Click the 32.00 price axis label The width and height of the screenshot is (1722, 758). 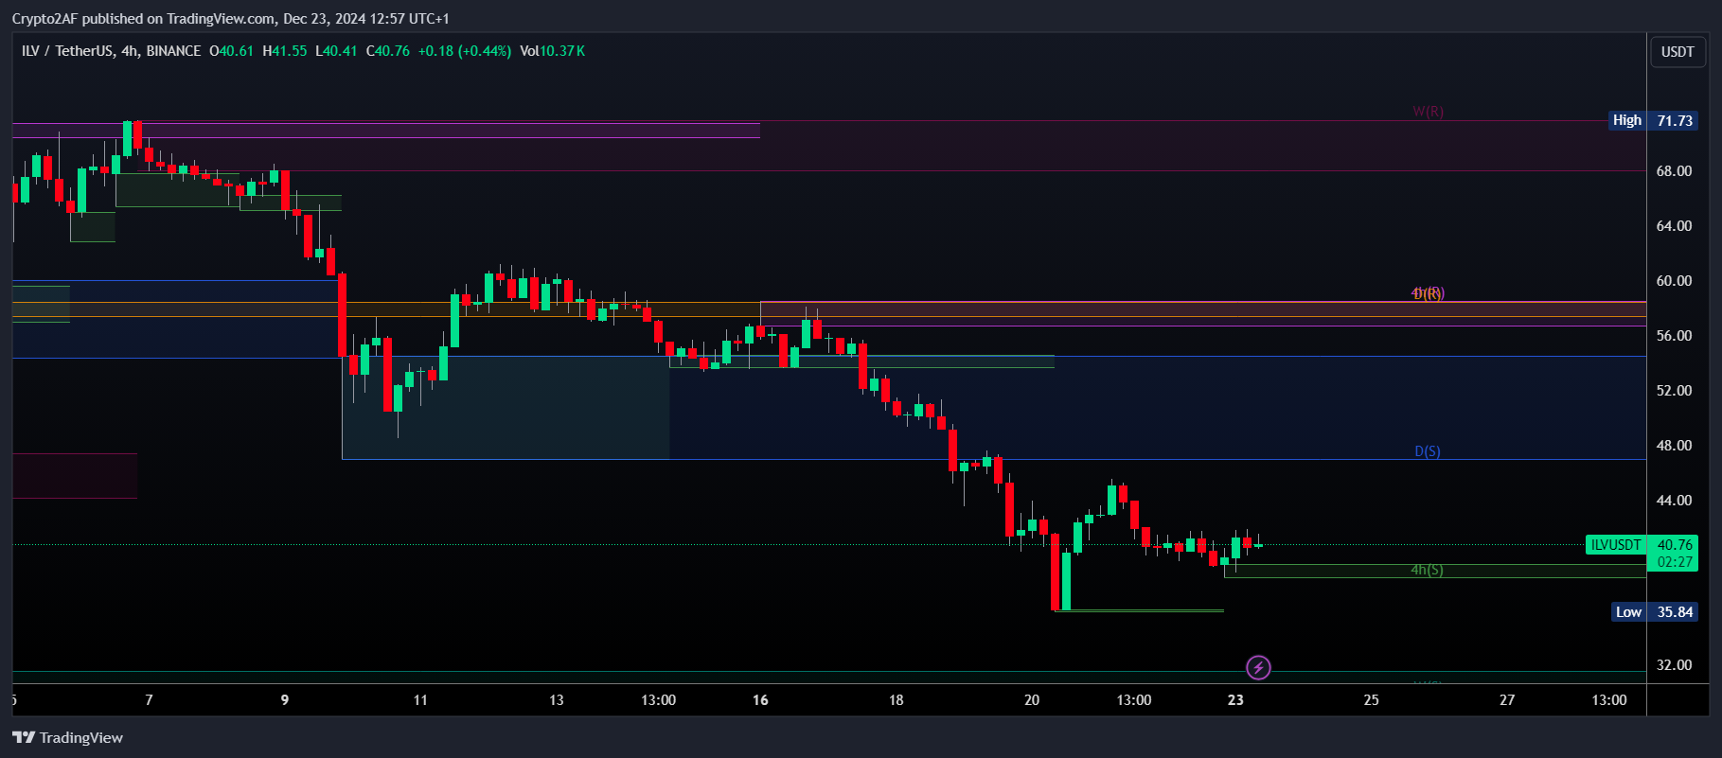tap(1674, 665)
